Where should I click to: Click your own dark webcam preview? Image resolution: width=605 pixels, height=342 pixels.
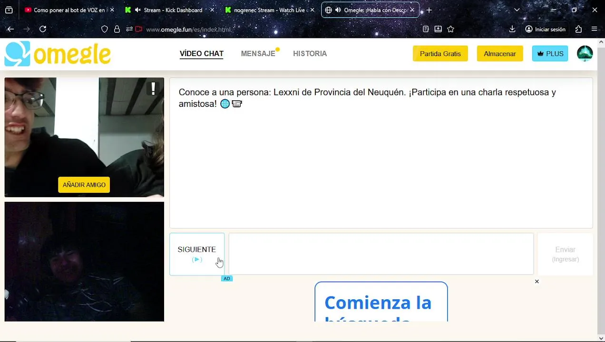(x=84, y=262)
